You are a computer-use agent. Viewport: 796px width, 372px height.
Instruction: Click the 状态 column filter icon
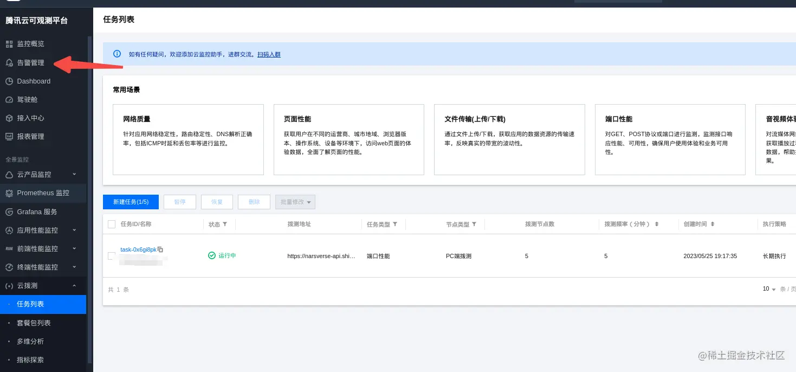(225, 225)
